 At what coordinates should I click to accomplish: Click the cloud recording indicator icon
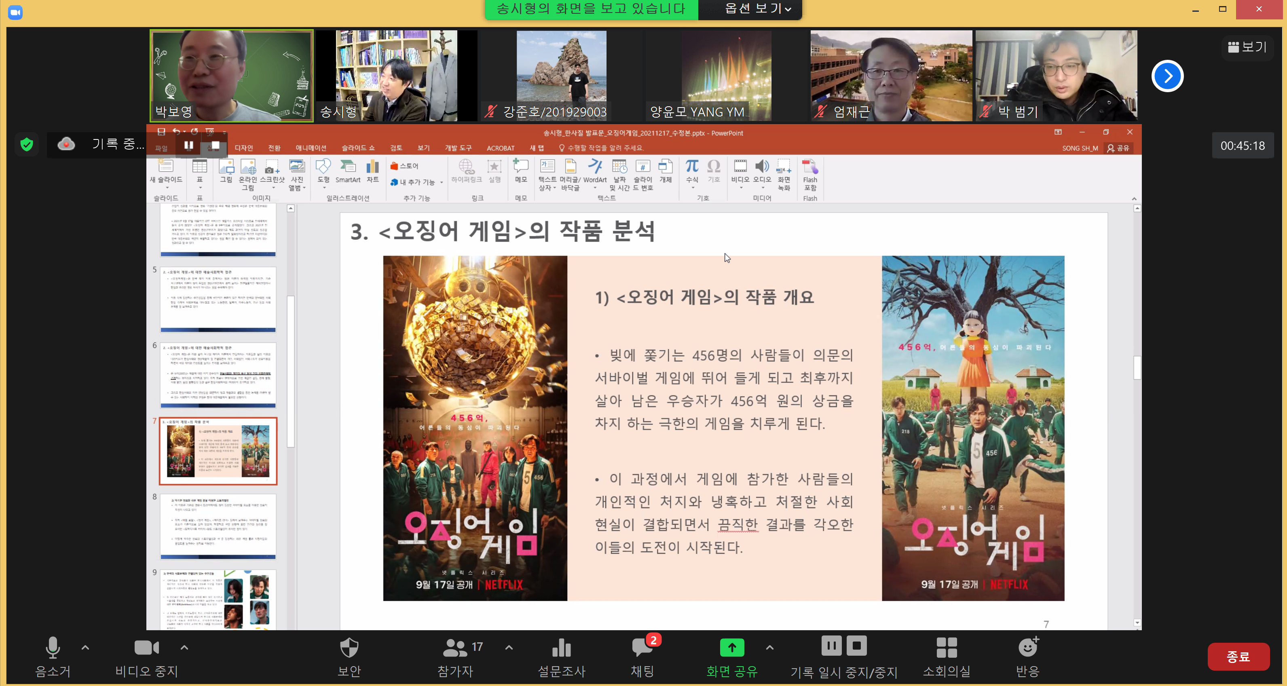click(x=66, y=144)
